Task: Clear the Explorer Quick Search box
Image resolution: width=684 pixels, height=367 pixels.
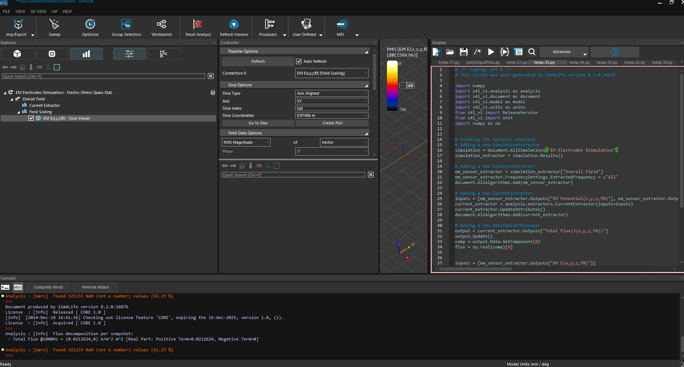Action: (x=211, y=76)
